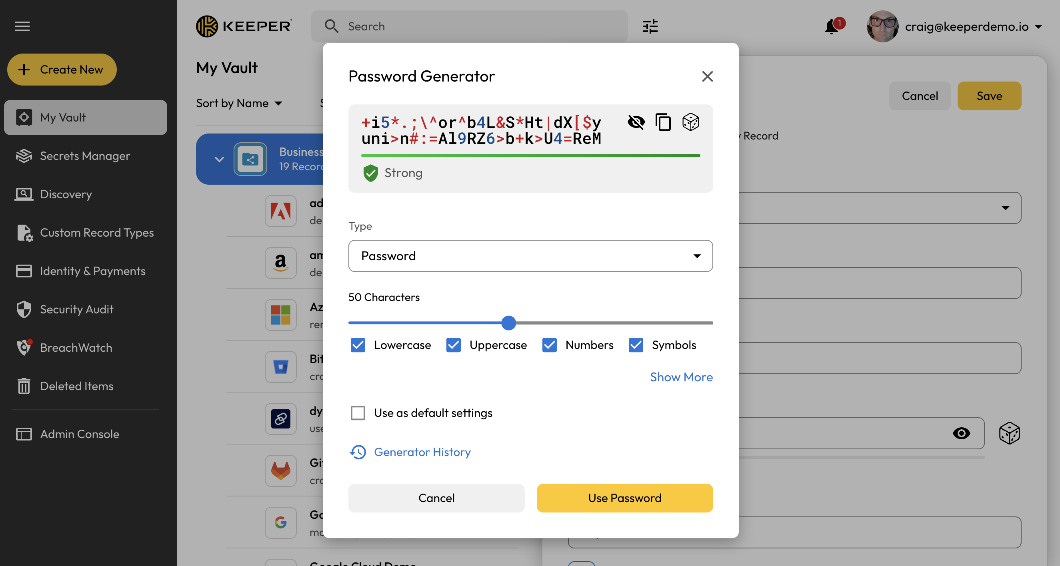Uncheck the Lowercase checkbox

(x=358, y=345)
